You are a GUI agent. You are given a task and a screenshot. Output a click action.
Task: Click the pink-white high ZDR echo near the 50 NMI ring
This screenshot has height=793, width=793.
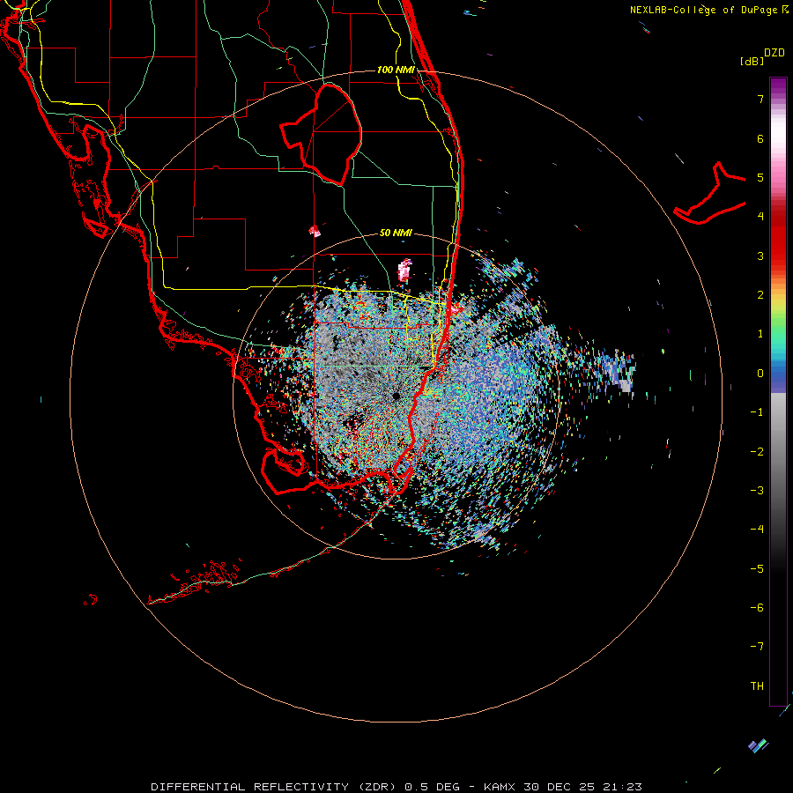click(404, 270)
